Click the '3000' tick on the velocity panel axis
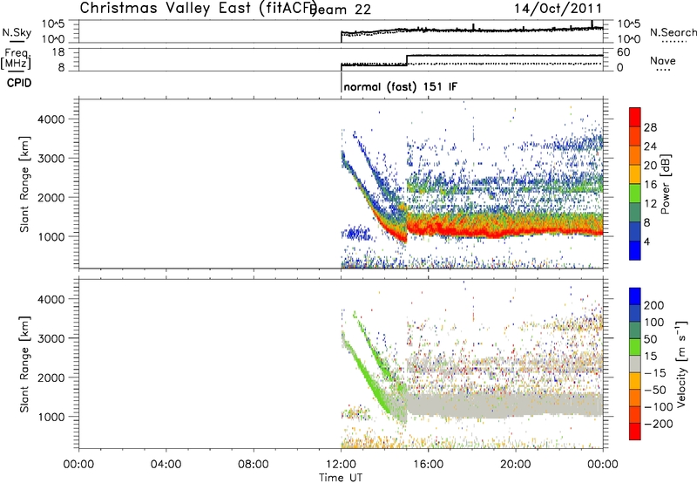The image size is (697, 483). [x=51, y=338]
